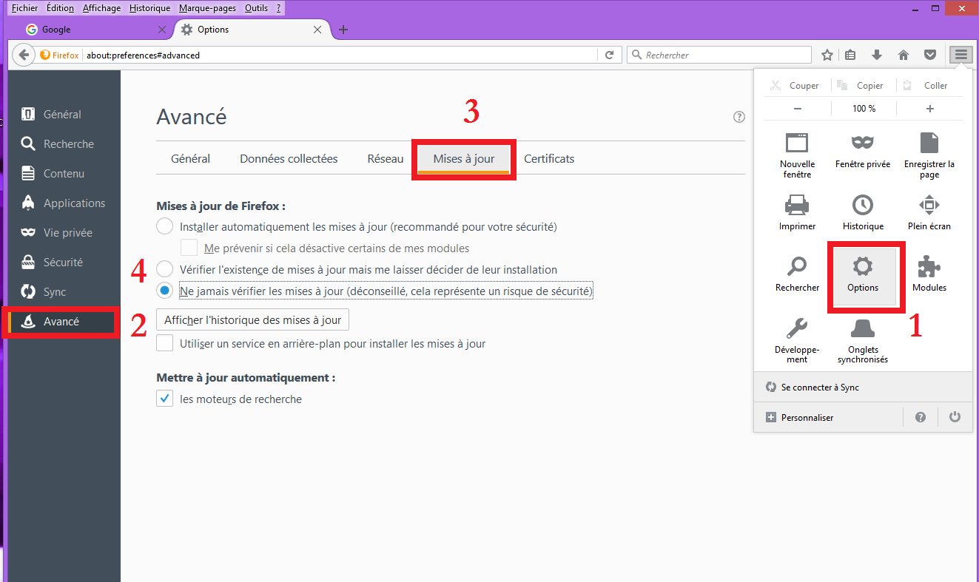Click the URL address bar
This screenshot has height=582, width=979.
340,55
